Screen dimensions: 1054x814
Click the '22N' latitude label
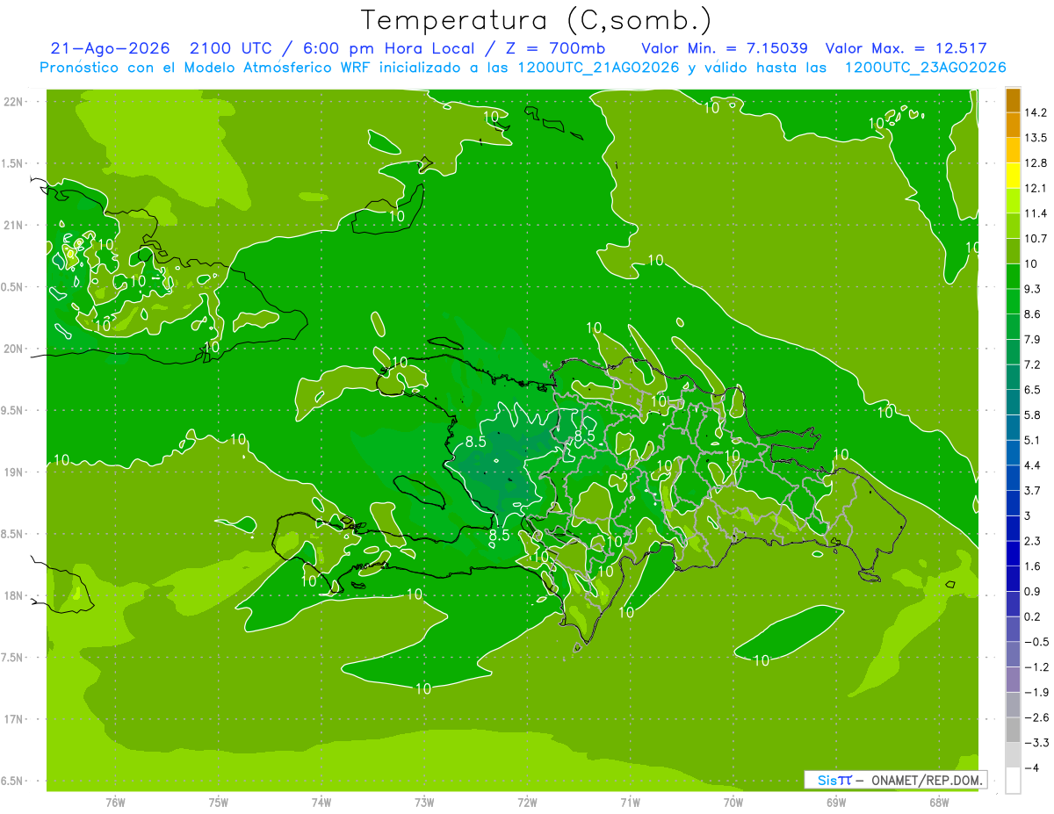tap(13, 101)
